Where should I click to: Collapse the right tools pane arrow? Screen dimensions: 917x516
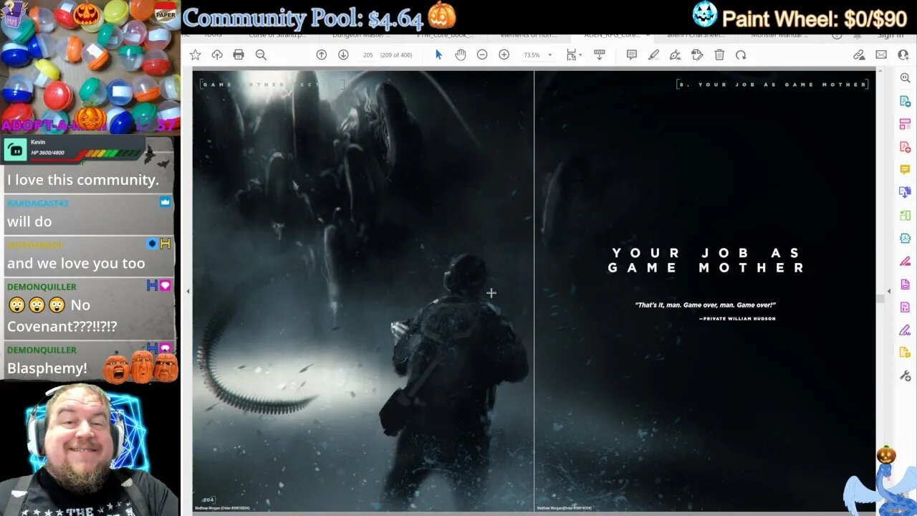tap(889, 291)
